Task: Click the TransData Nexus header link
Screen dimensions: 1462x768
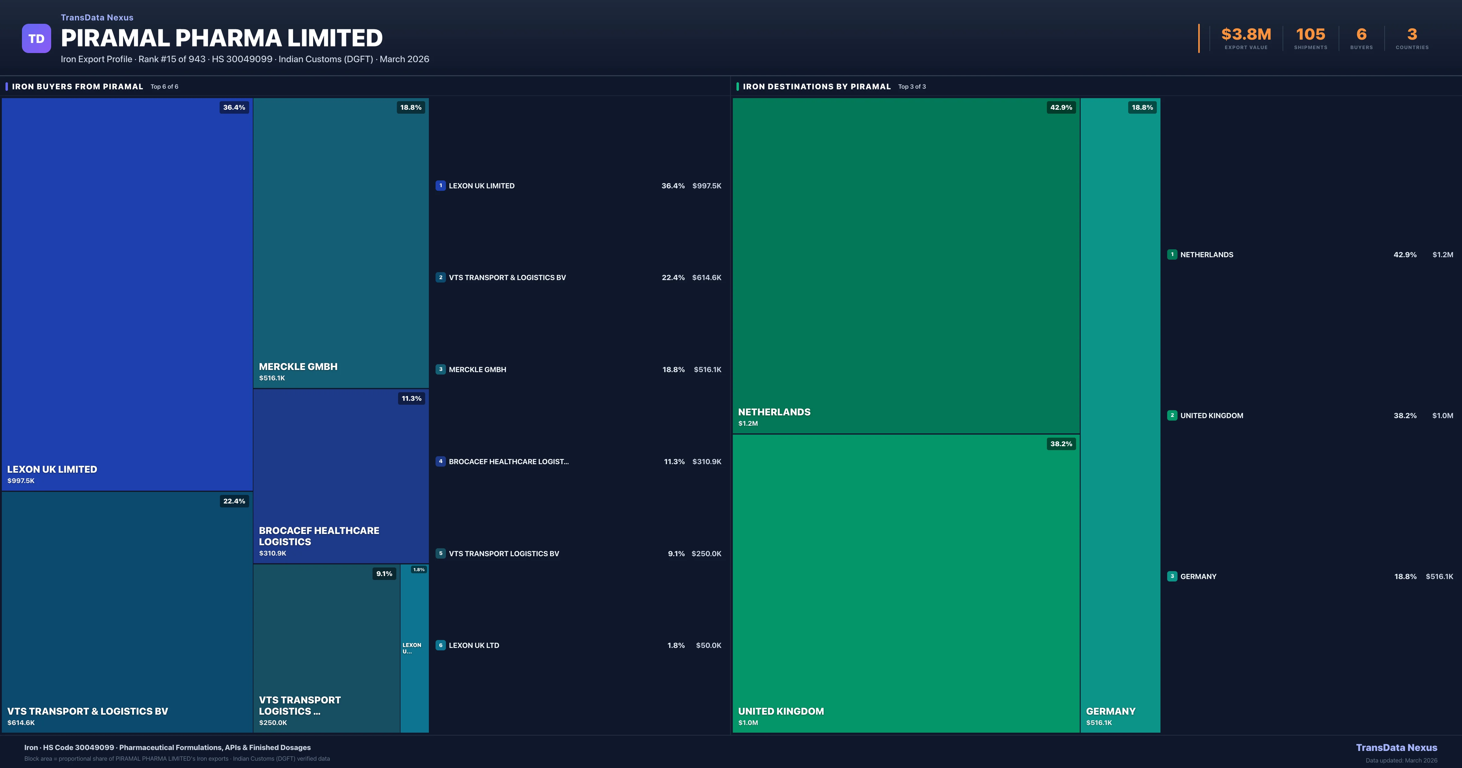Action: click(97, 18)
